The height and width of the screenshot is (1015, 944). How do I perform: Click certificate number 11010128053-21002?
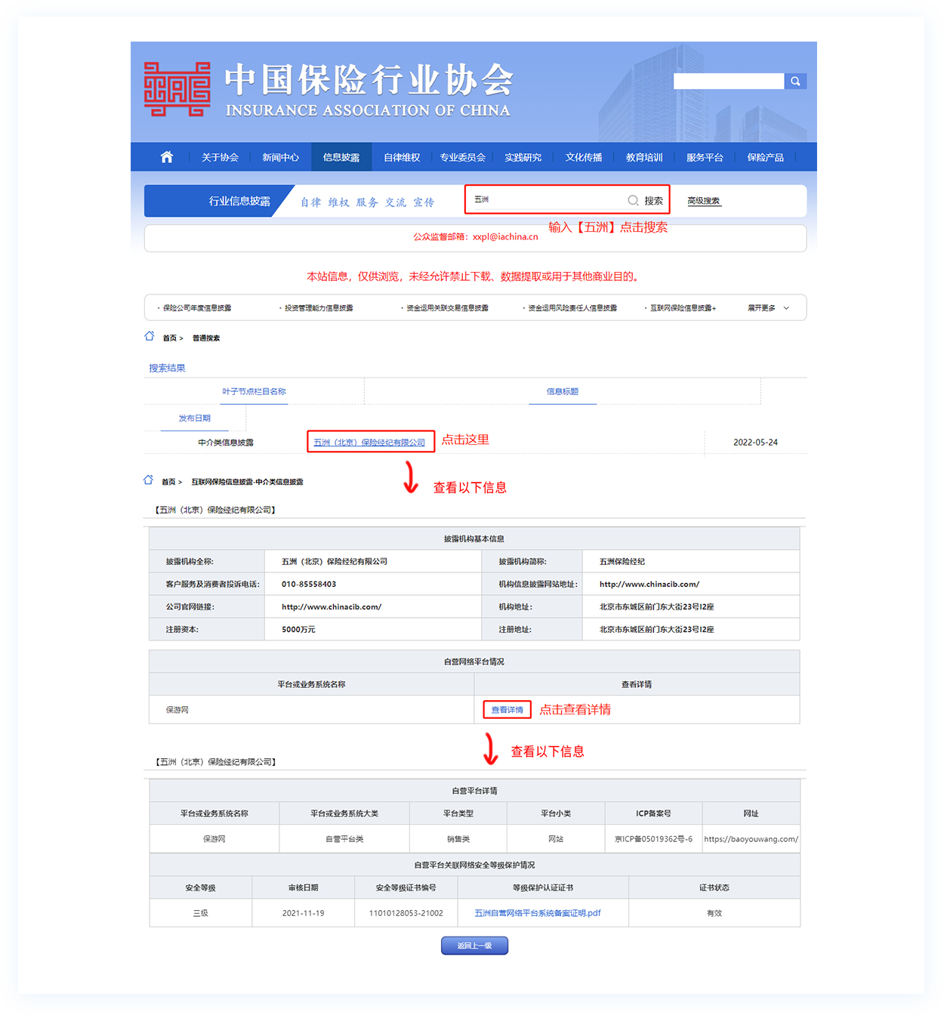pyautogui.click(x=406, y=913)
